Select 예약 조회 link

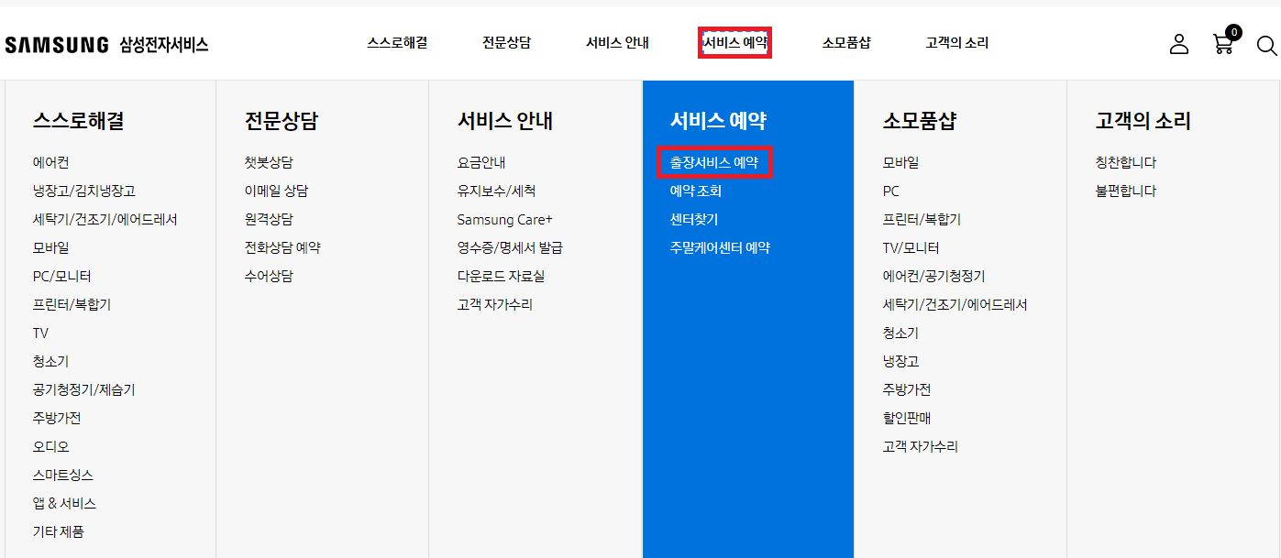(x=696, y=191)
